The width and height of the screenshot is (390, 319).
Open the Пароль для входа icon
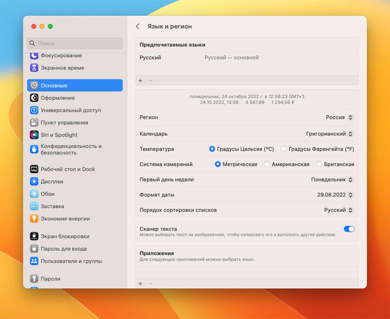click(x=34, y=249)
